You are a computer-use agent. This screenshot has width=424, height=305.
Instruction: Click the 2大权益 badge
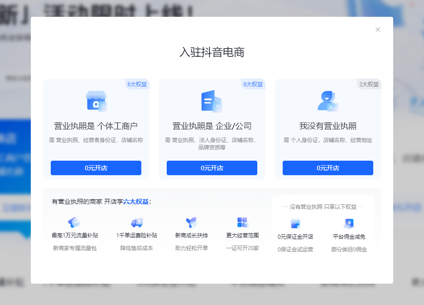369,84
